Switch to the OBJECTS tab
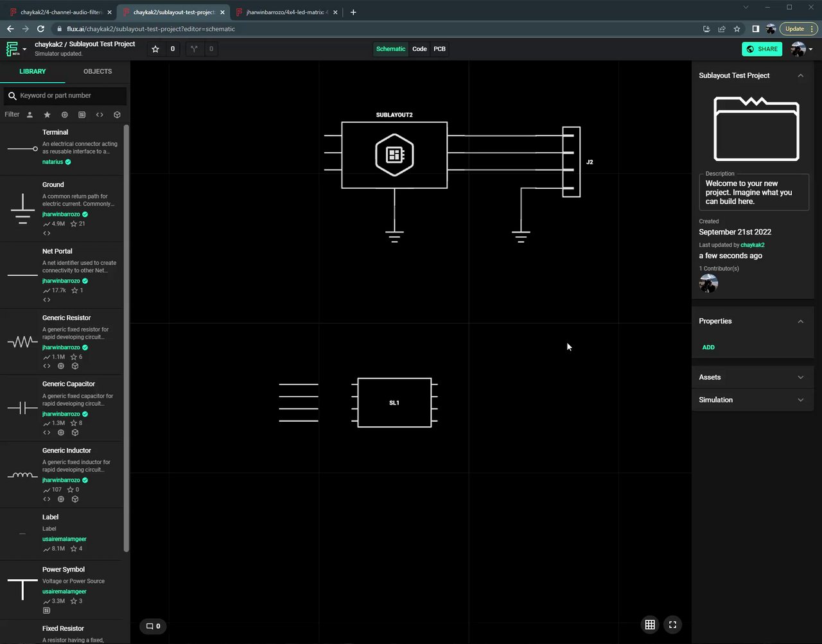Screen dimensions: 822x644 98,71
